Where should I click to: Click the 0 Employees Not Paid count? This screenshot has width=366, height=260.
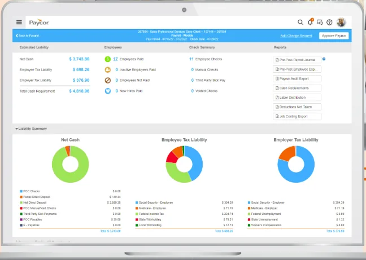(117, 81)
